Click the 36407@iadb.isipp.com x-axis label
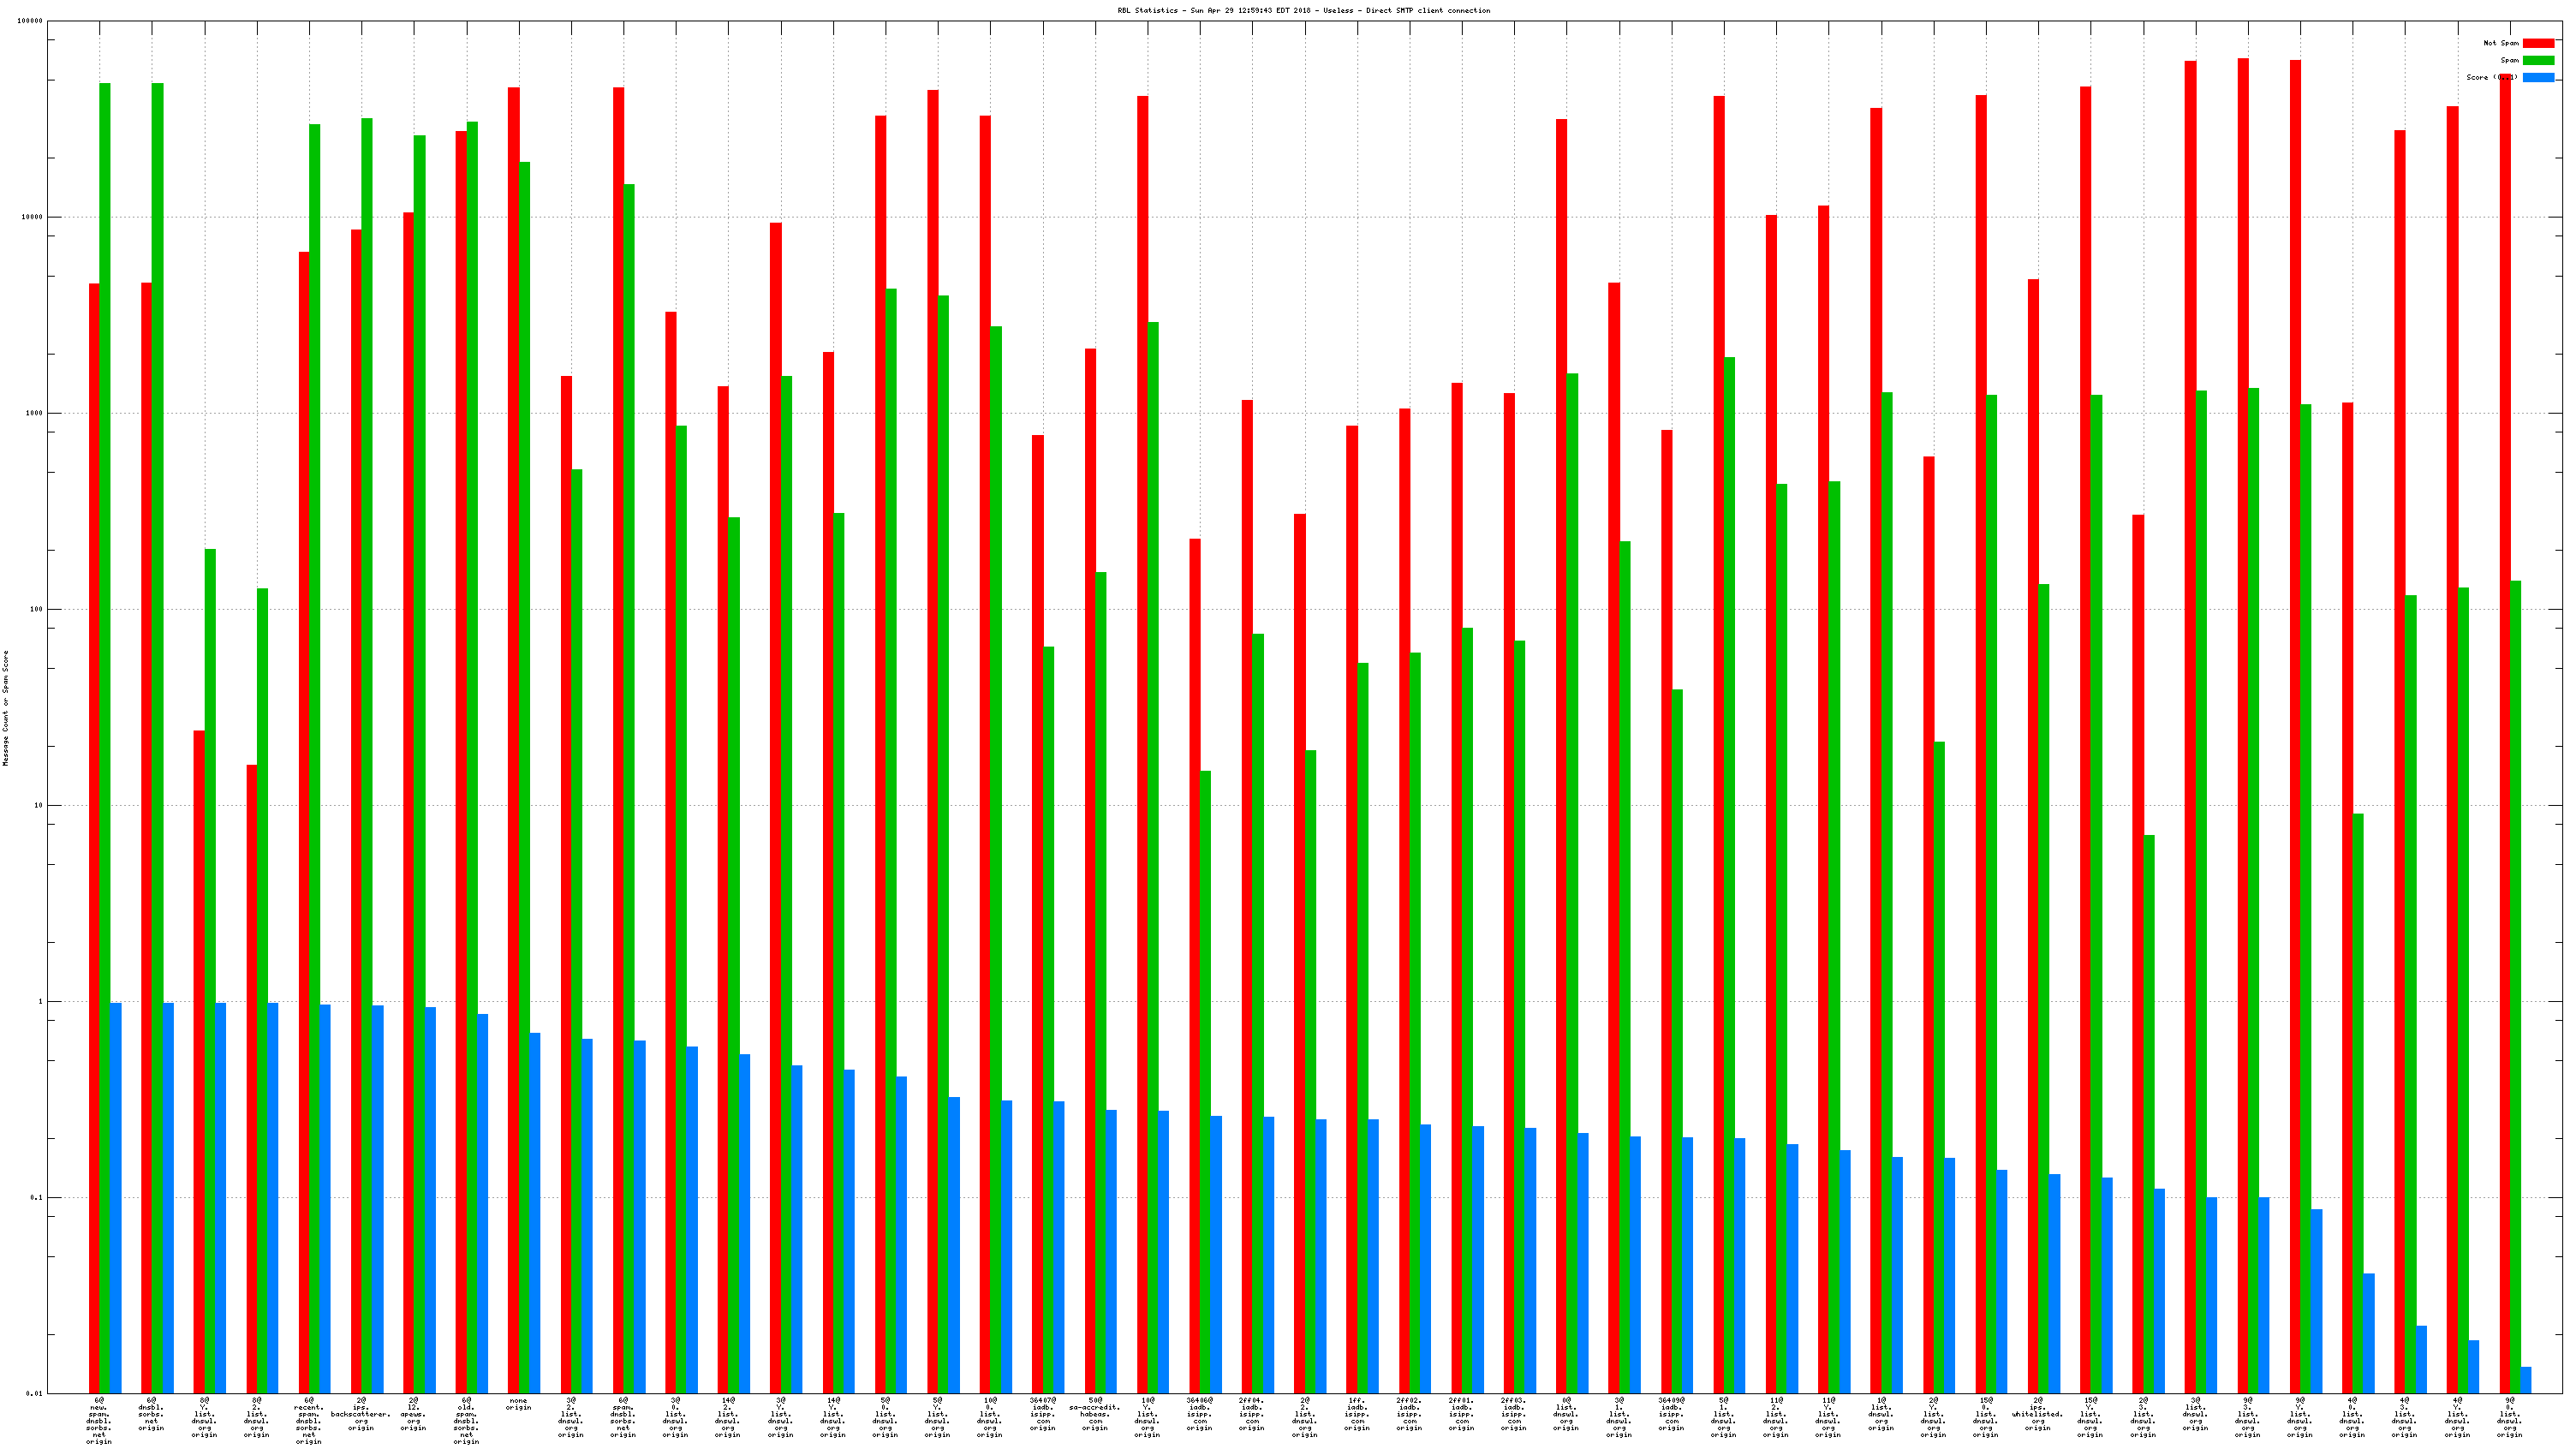 coord(1042,1414)
